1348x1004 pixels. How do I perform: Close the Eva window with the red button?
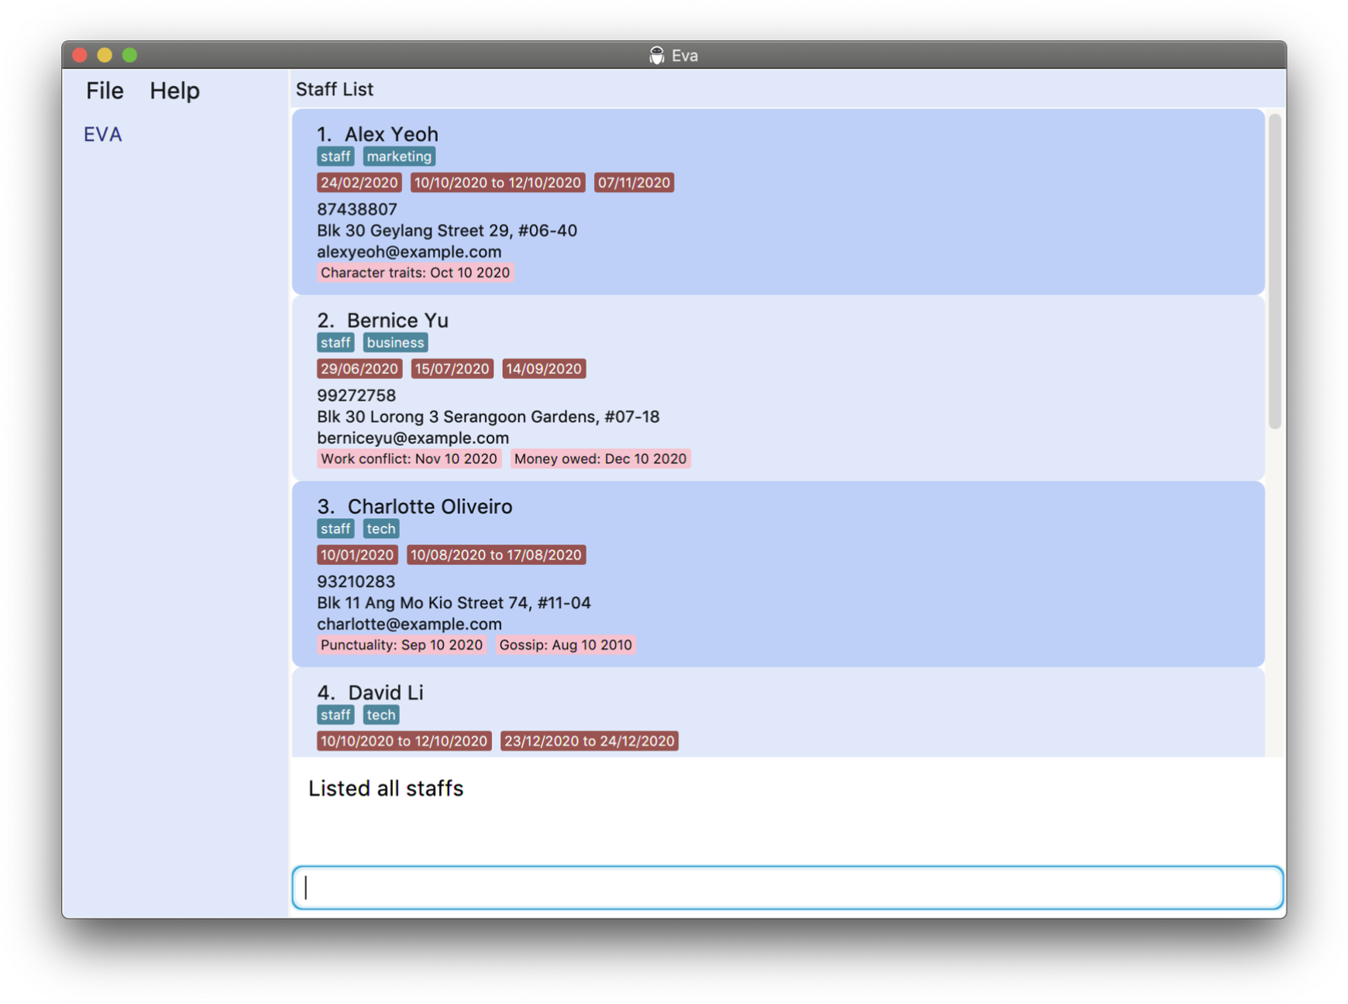point(80,55)
